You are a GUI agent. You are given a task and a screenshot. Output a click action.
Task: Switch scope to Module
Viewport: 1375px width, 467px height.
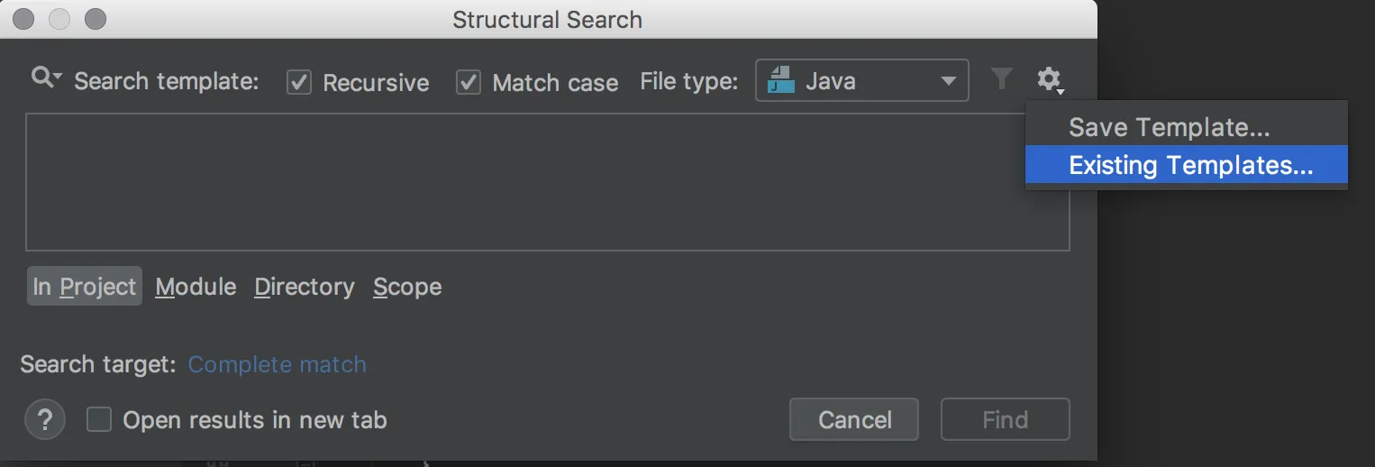point(196,287)
